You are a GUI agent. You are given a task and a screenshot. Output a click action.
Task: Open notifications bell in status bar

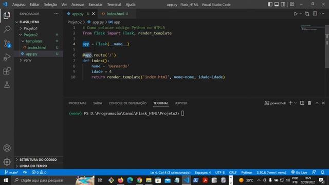point(322,173)
